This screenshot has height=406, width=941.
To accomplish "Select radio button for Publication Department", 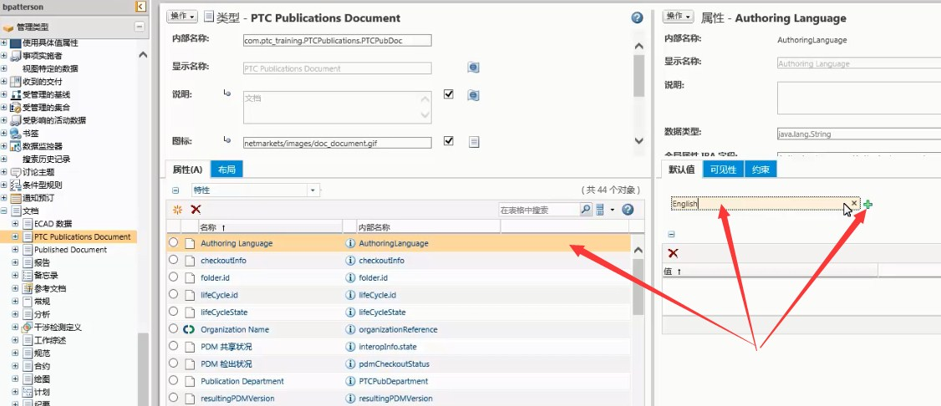I will click(x=174, y=380).
